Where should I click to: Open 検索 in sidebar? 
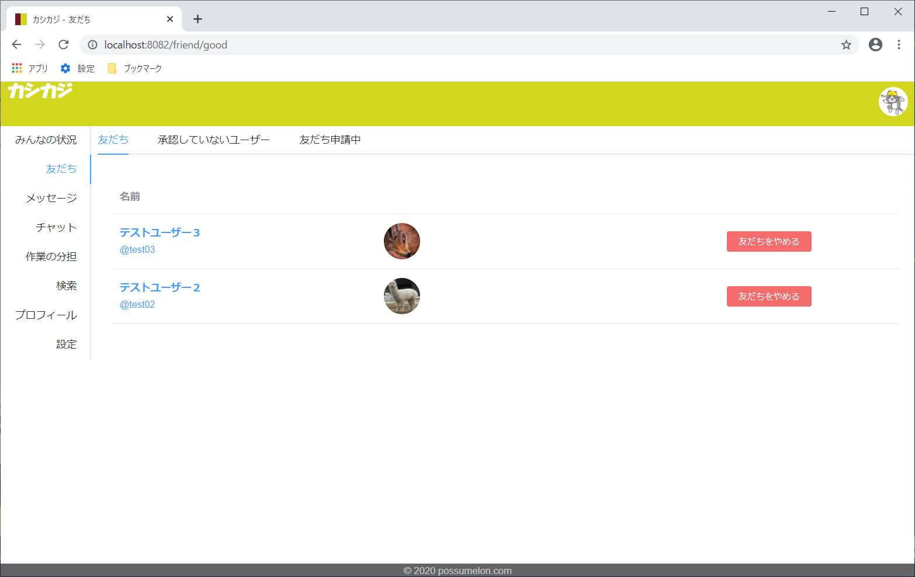coord(46,286)
